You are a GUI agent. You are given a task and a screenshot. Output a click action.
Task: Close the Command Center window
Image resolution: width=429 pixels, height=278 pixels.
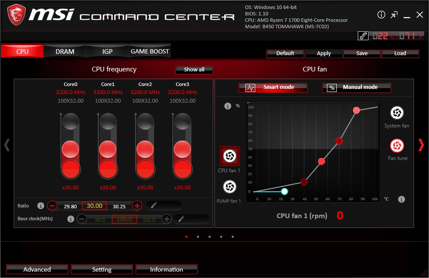click(420, 15)
